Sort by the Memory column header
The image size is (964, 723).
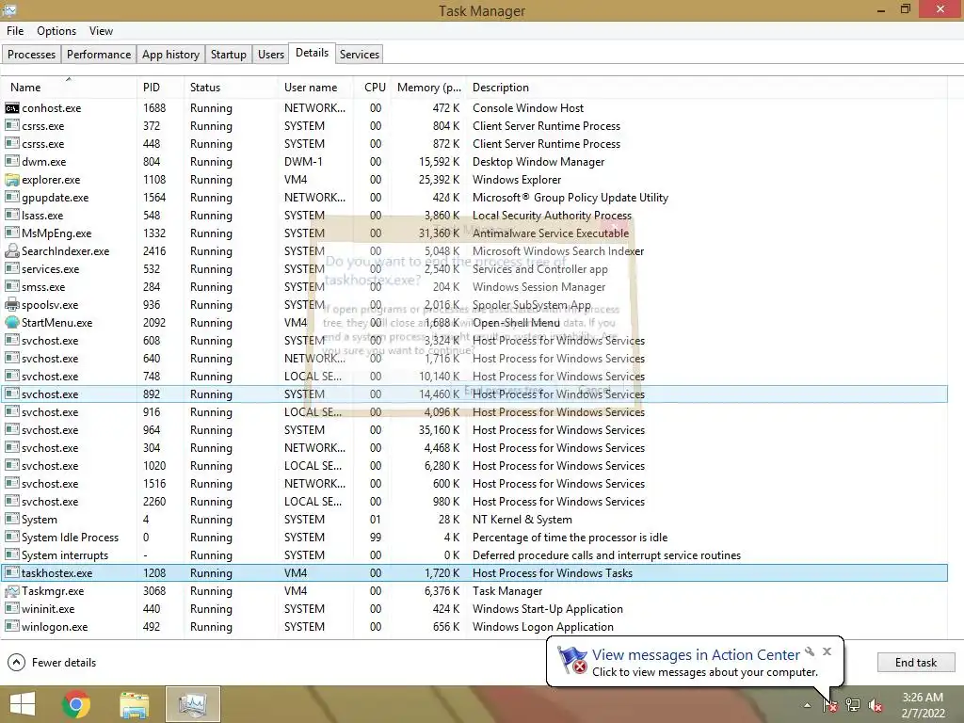tap(429, 88)
